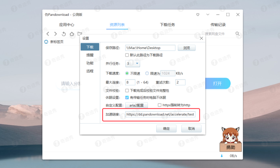The image size is (280, 168).
Task: Click the search magnifier icon
Action: coord(237,34)
